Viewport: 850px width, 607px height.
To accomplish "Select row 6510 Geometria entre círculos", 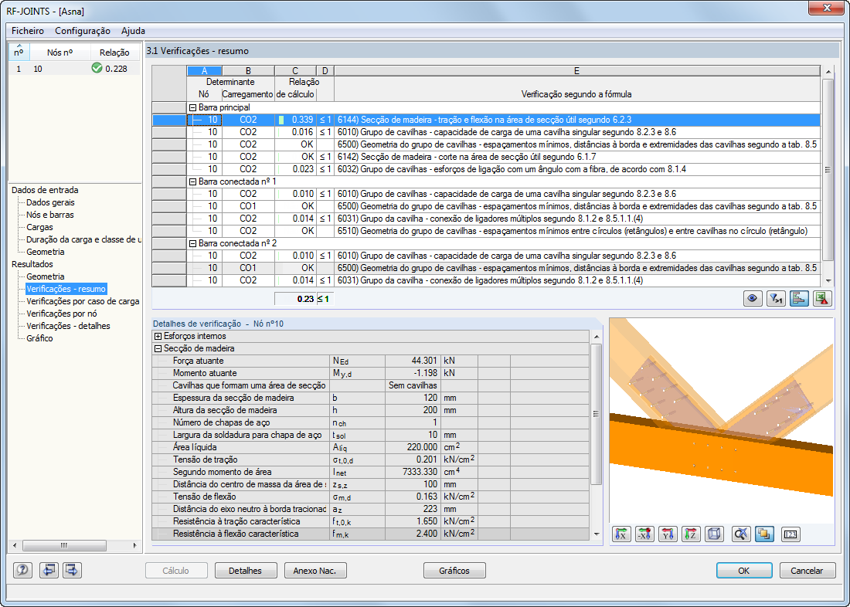I will click(486, 231).
